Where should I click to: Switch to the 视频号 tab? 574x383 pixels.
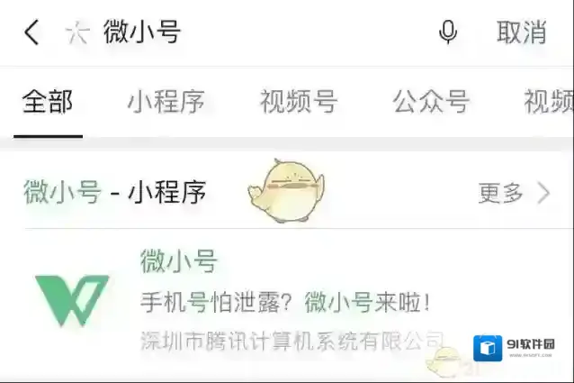(x=299, y=102)
